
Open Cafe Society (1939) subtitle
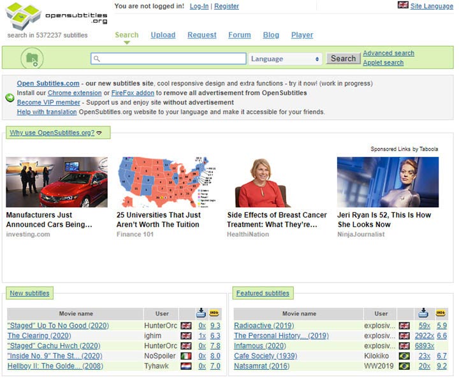pos(265,356)
